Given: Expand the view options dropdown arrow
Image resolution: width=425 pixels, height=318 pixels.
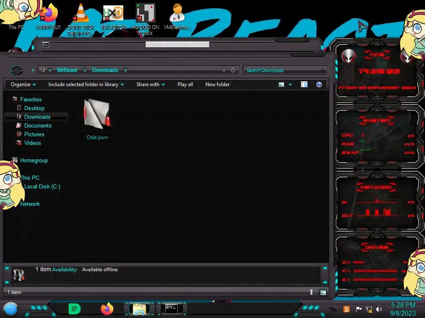Looking at the screenshot, I should (290, 84).
